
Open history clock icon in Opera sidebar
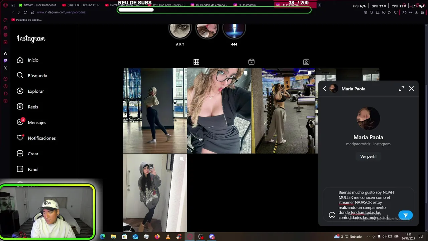click(x=5, y=86)
